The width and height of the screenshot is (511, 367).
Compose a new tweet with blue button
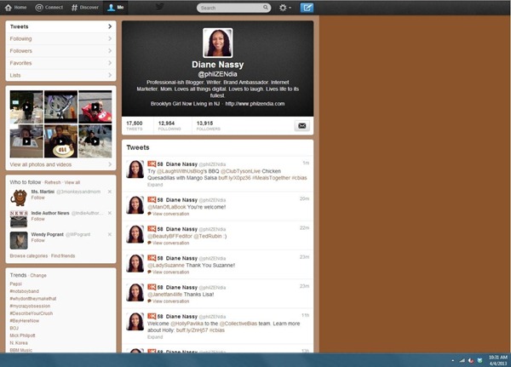tap(307, 8)
